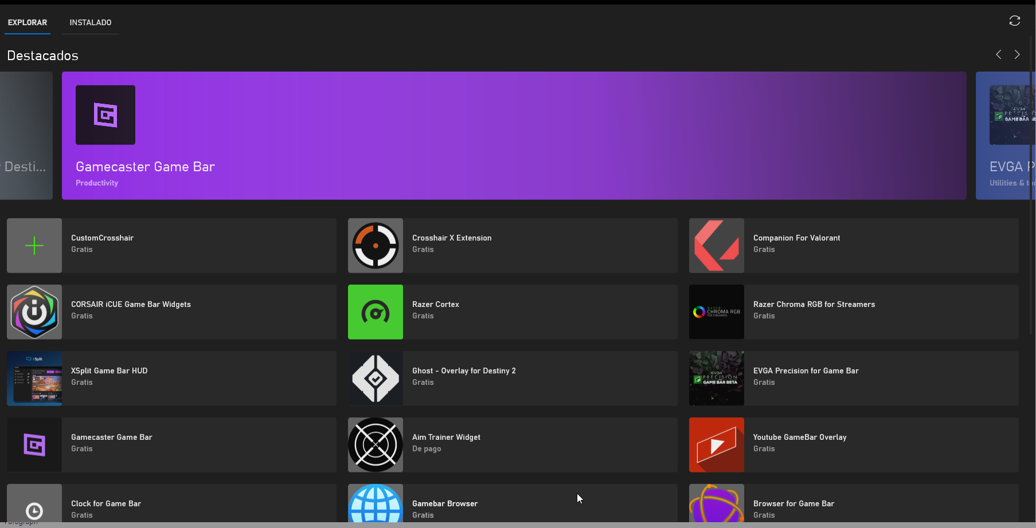Click the XSplit Game Bar HUD thumbnail
The height and width of the screenshot is (528, 1036).
click(x=34, y=379)
